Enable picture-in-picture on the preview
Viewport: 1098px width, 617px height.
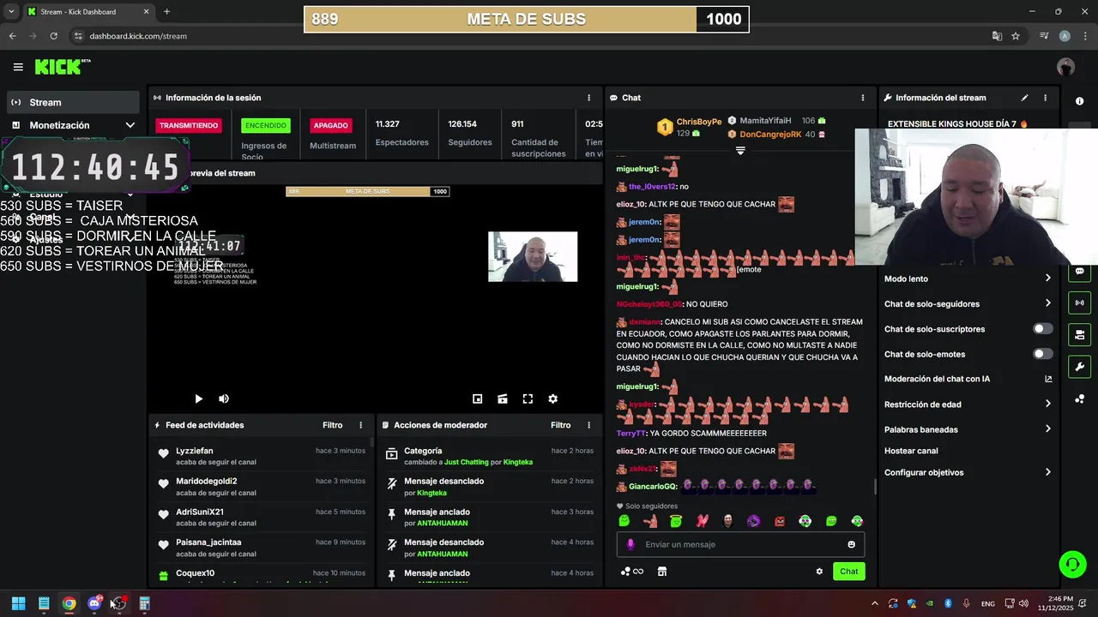coord(478,398)
